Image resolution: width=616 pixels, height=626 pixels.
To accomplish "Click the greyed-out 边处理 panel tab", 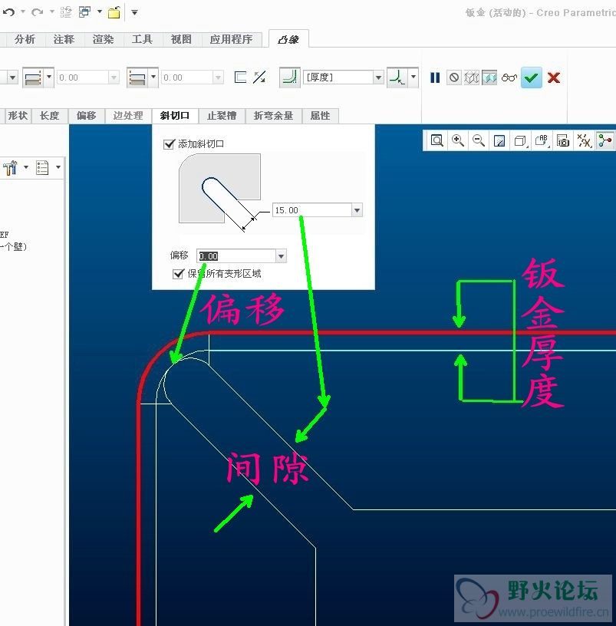I will point(128,116).
